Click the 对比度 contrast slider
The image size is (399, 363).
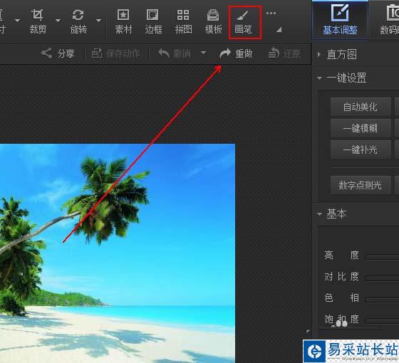[382, 278]
